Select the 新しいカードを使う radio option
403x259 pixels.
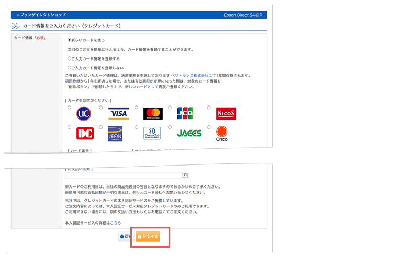(69, 40)
